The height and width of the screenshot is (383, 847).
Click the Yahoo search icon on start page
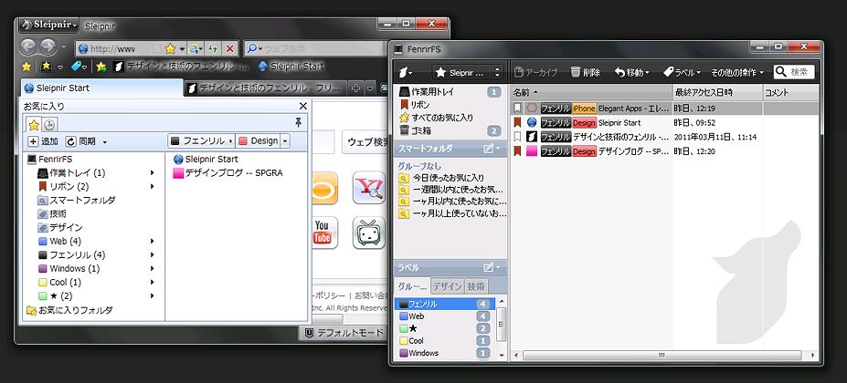coord(369,188)
